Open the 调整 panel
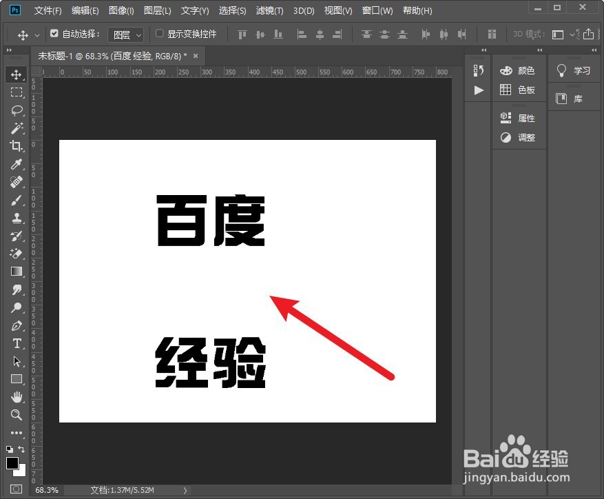Screen dimensions: 604x499 pyautogui.click(x=517, y=137)
